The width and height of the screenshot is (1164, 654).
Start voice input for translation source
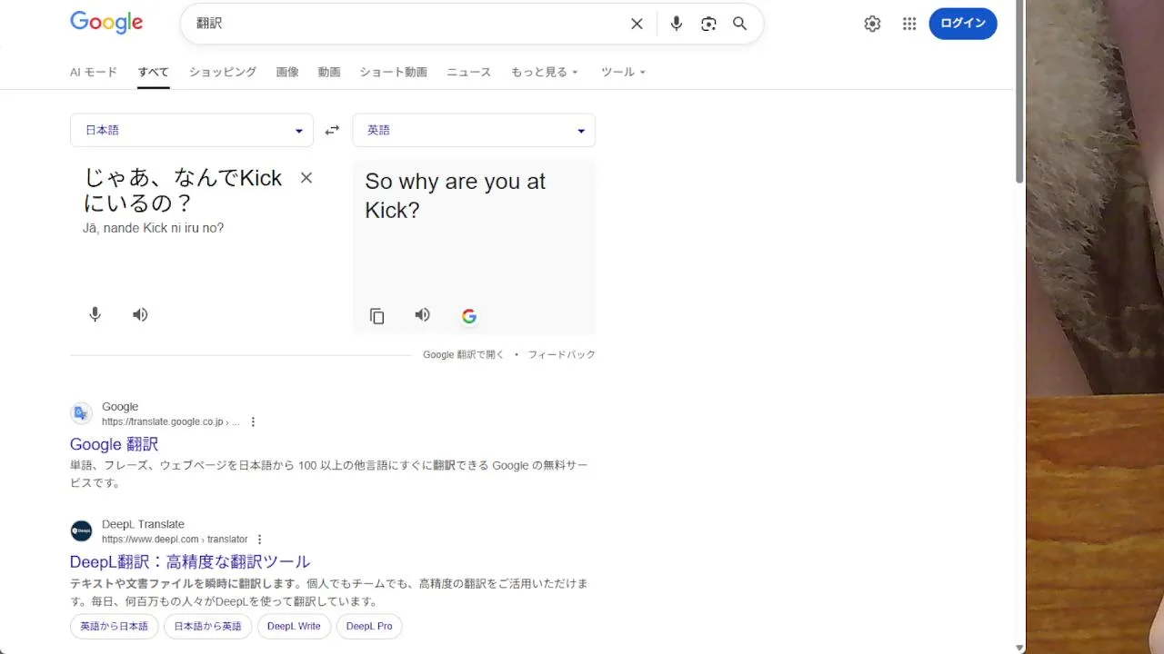(x=95, y=314)
